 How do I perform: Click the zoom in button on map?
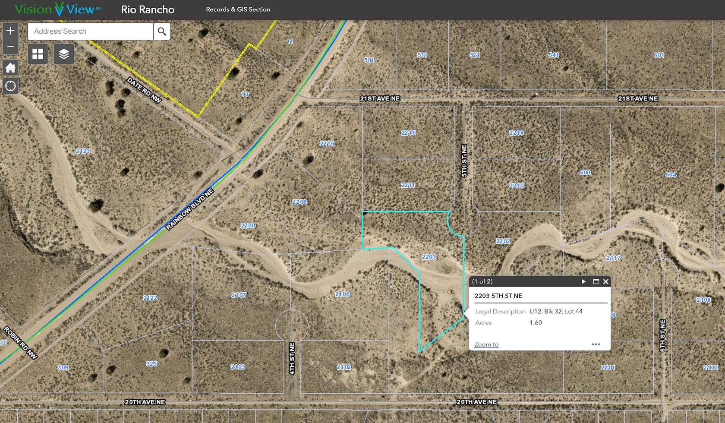click(10, 30)
